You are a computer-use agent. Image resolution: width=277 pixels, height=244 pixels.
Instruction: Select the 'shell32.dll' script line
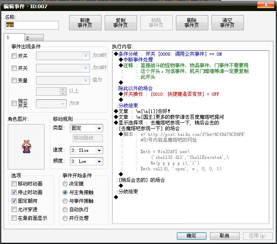point(190,157)
